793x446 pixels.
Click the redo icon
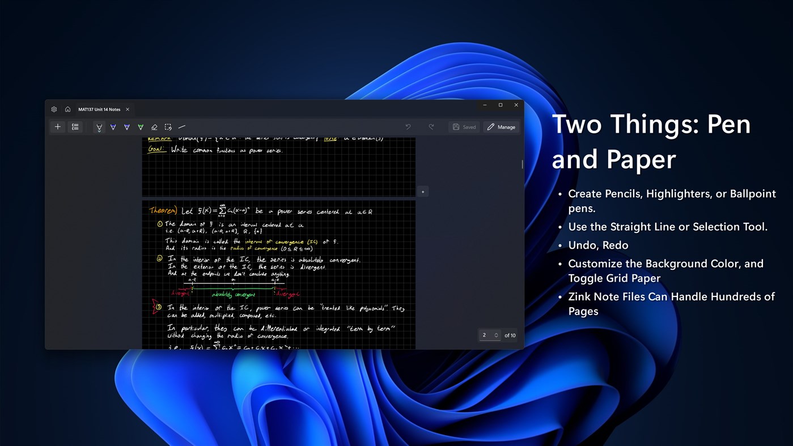pyautogui.click(x=431, y=126)
